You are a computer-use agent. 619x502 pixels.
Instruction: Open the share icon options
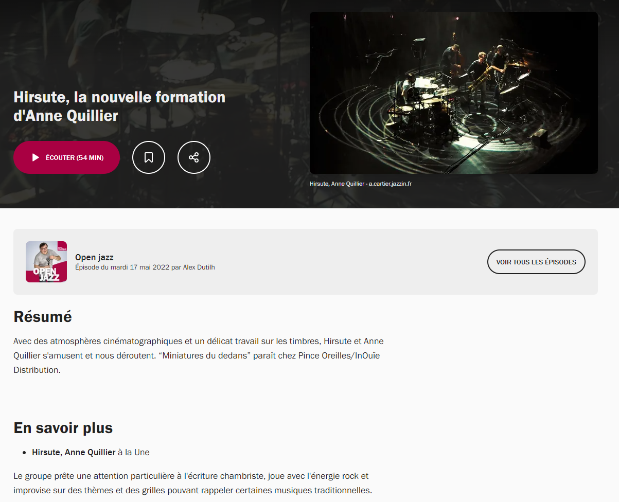point(194,157)
